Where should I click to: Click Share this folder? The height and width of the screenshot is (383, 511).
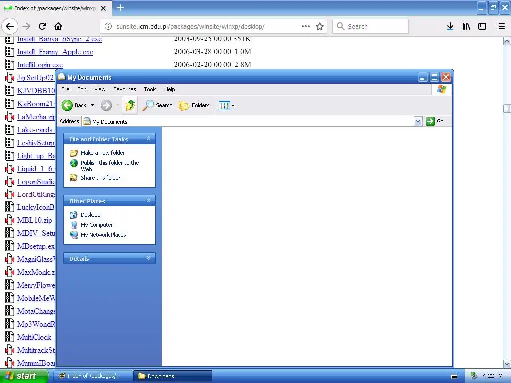[x=101, y=178]
